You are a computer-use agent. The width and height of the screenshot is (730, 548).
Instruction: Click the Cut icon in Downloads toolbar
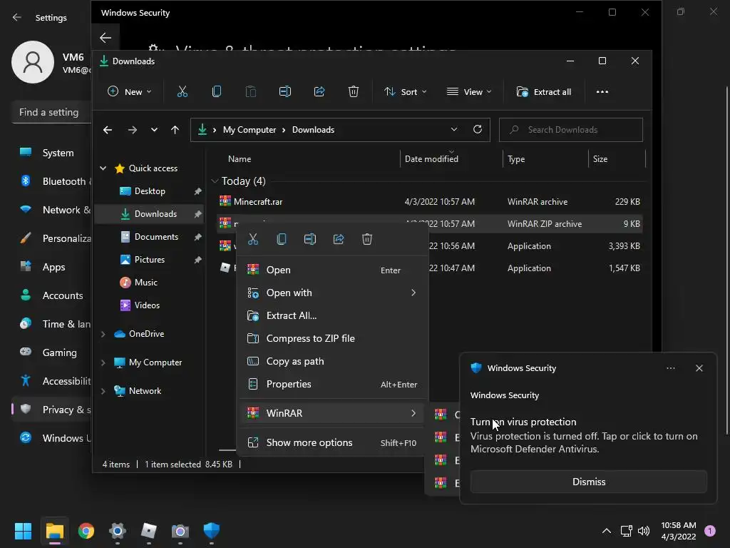coord(182,92)
